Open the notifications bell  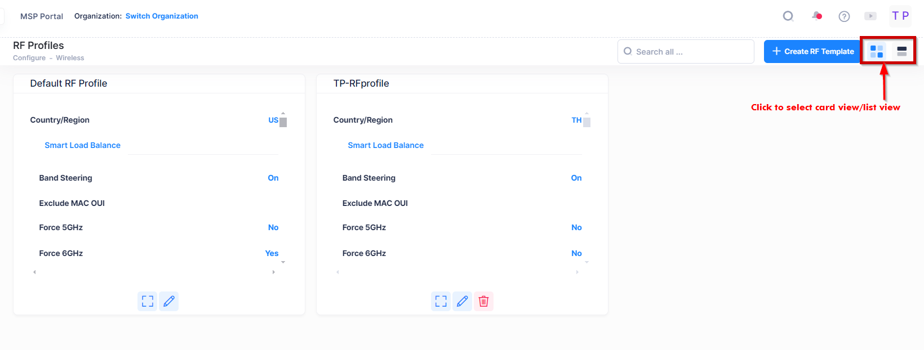[x=817, y=16]
